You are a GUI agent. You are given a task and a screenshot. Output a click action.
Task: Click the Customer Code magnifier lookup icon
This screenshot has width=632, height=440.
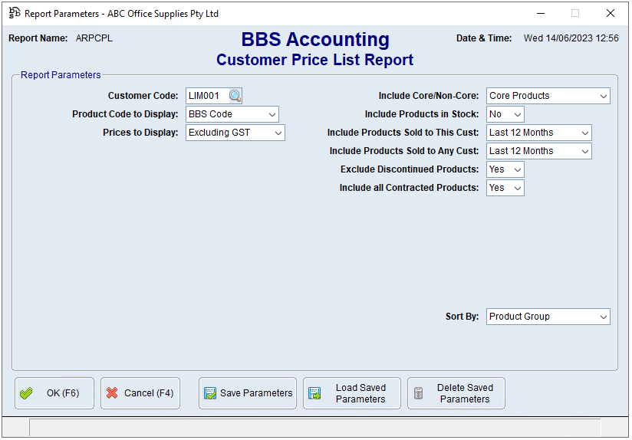235,96
